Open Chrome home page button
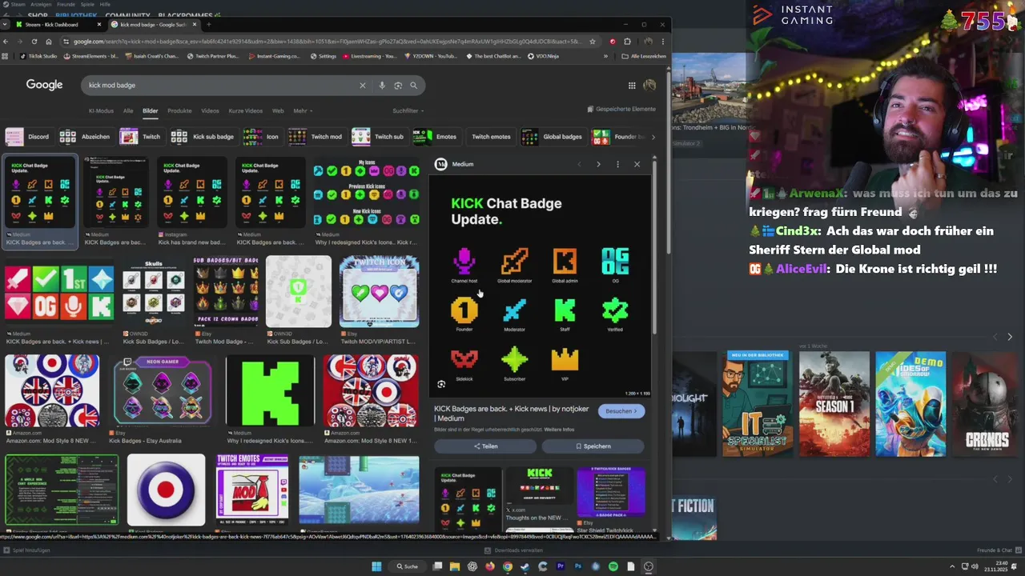Screen dimensions: 1025x576 pyautogui.click(x=48, y=42)
